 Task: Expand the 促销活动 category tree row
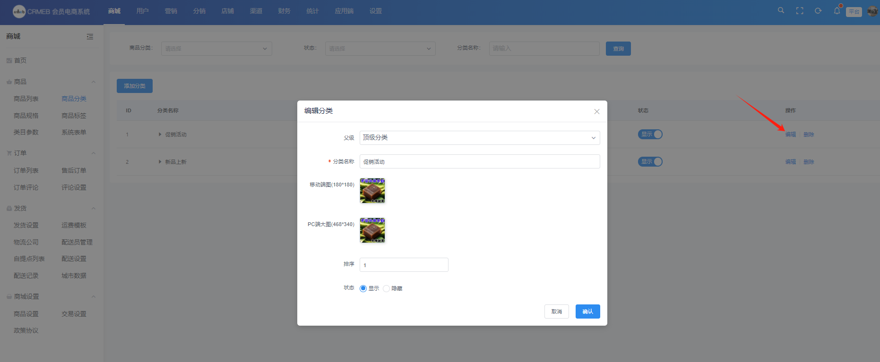pos(160,135)
